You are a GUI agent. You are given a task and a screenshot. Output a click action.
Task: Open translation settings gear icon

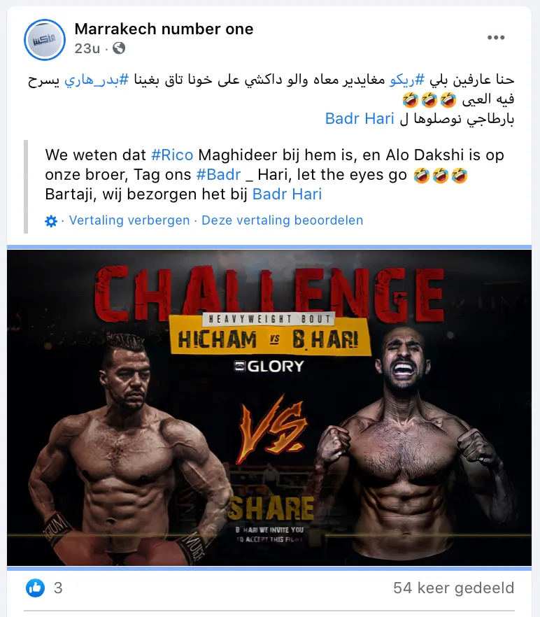pyautogui.click(x=51, y=221)
